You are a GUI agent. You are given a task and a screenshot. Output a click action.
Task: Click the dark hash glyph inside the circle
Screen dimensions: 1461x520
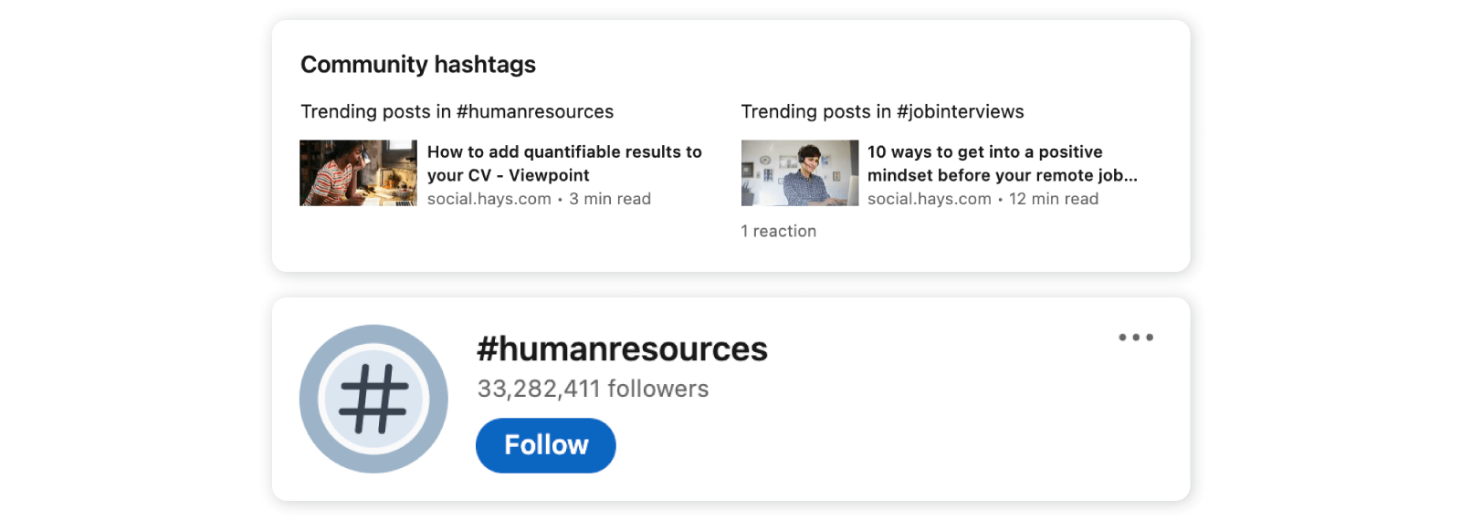[373, 399]
